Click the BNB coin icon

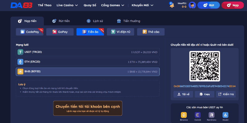pyautogui.click(x=20, y=72)
